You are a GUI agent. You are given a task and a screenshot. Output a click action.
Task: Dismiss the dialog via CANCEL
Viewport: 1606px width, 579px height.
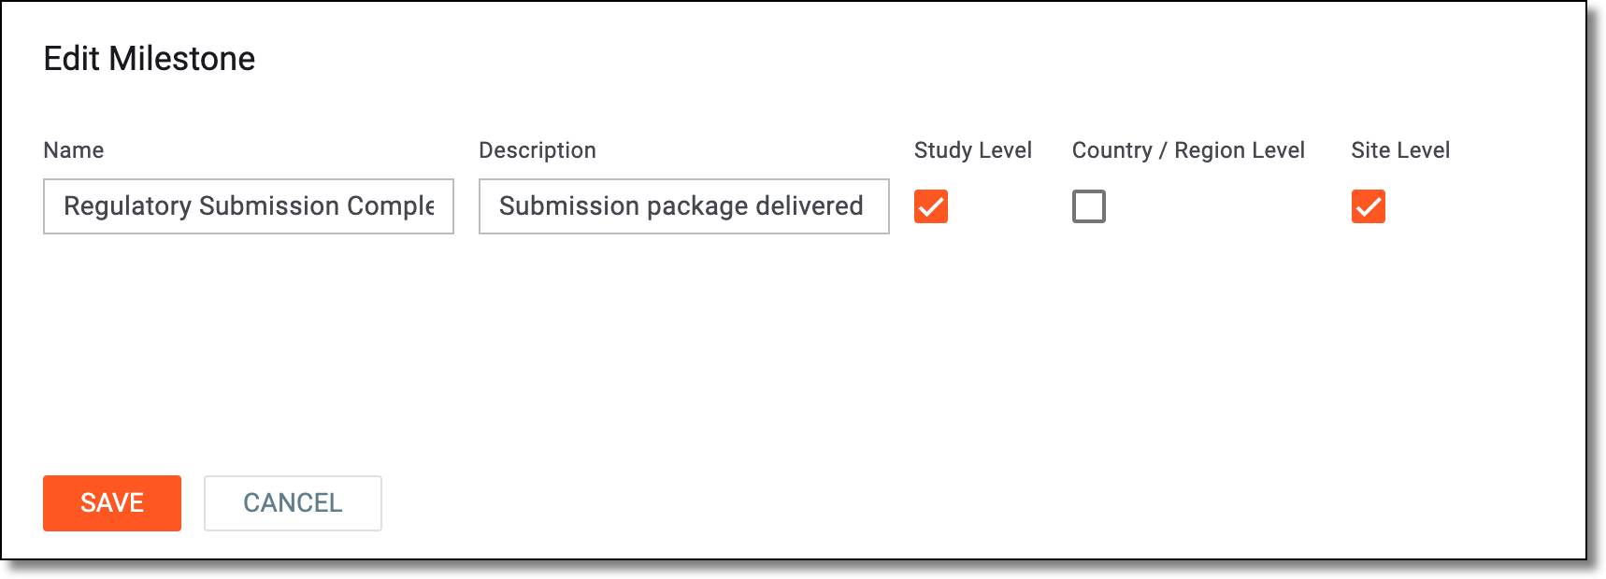pyautogui.click(x=293, y=503)
